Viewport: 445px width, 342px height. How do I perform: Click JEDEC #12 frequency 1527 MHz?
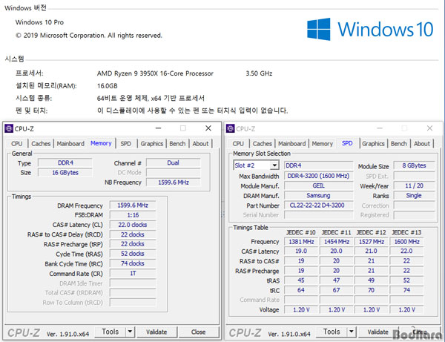[x=372, y=242]
